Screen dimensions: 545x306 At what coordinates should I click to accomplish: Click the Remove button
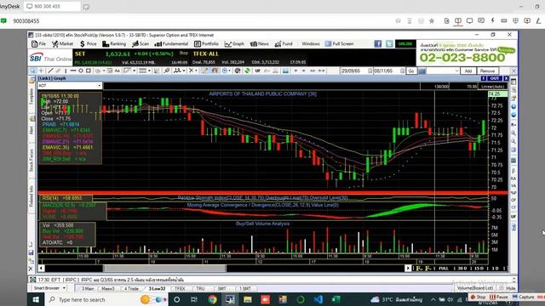click(x=488, y=71)
